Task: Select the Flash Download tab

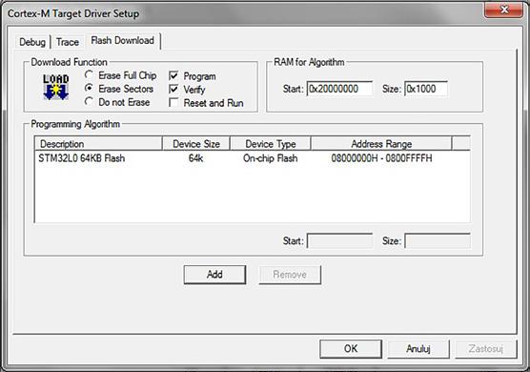Action: (123, 41)
